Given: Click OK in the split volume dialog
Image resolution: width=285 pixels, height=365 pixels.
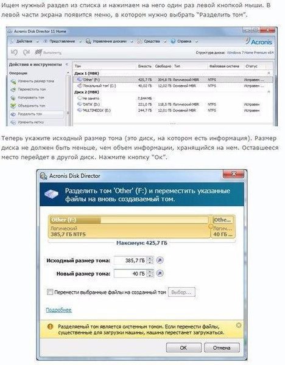Looking at the screenshot, I should (x=183, y=347).
